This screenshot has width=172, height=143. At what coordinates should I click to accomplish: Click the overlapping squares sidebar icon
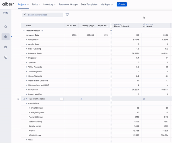click(6, 57)
